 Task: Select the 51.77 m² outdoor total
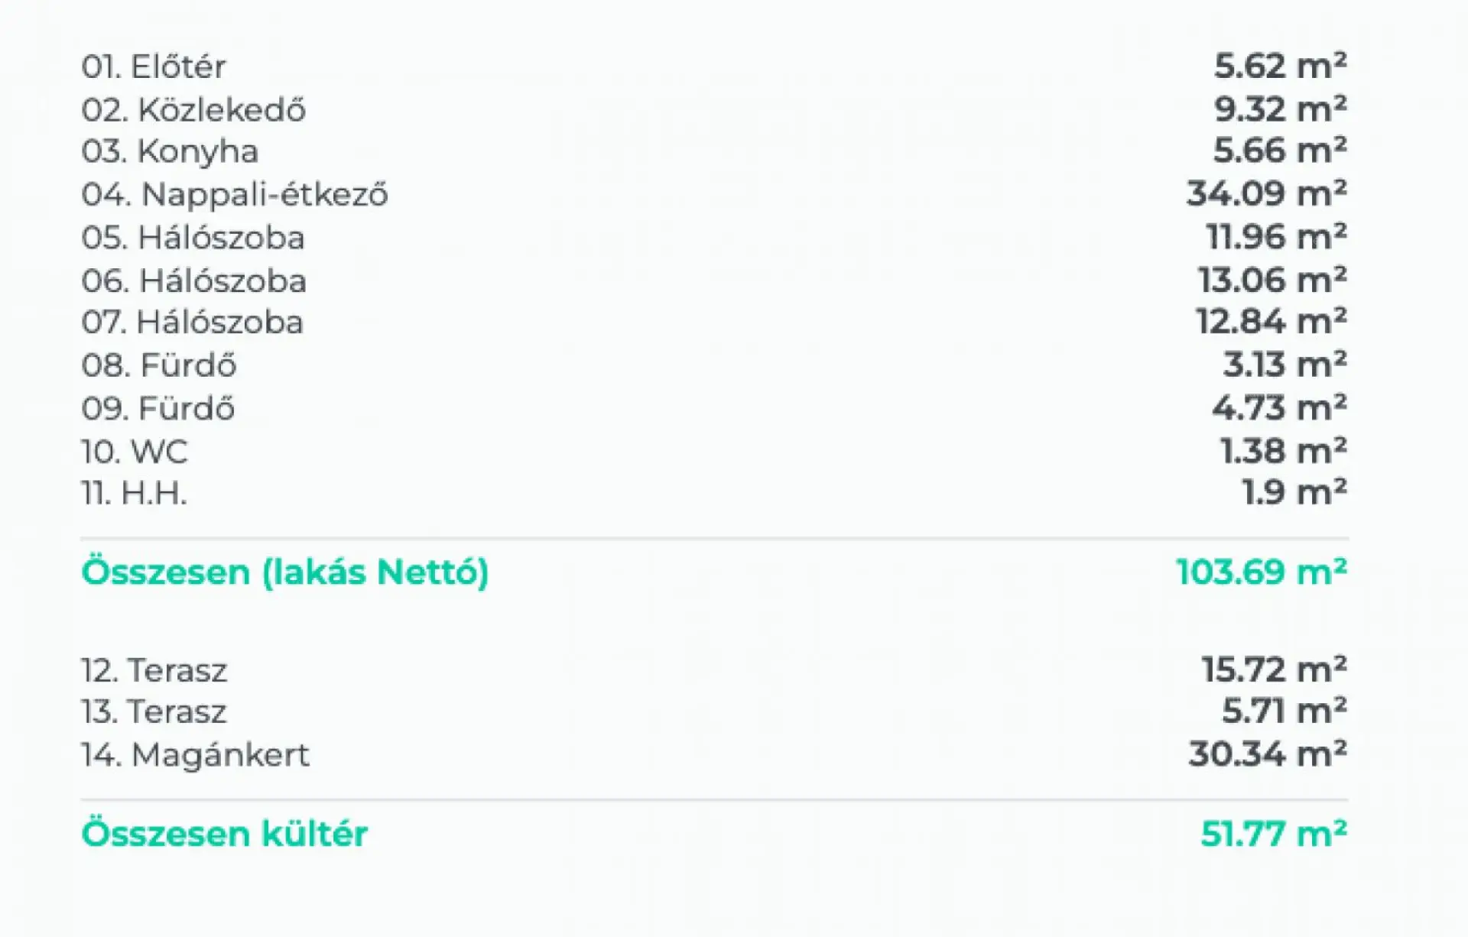tap(1273, 834)
